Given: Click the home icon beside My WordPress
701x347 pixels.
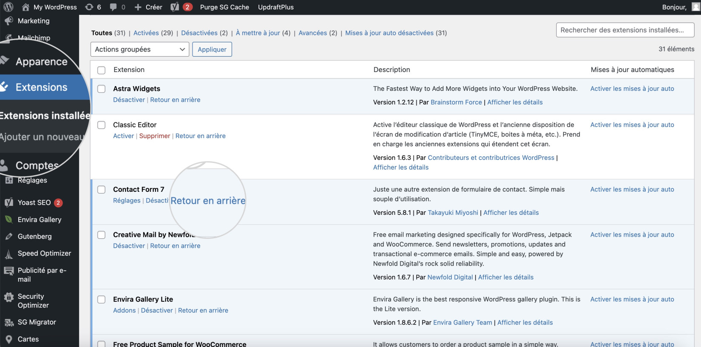Looking at the screenshot, I should pos(26,7).
